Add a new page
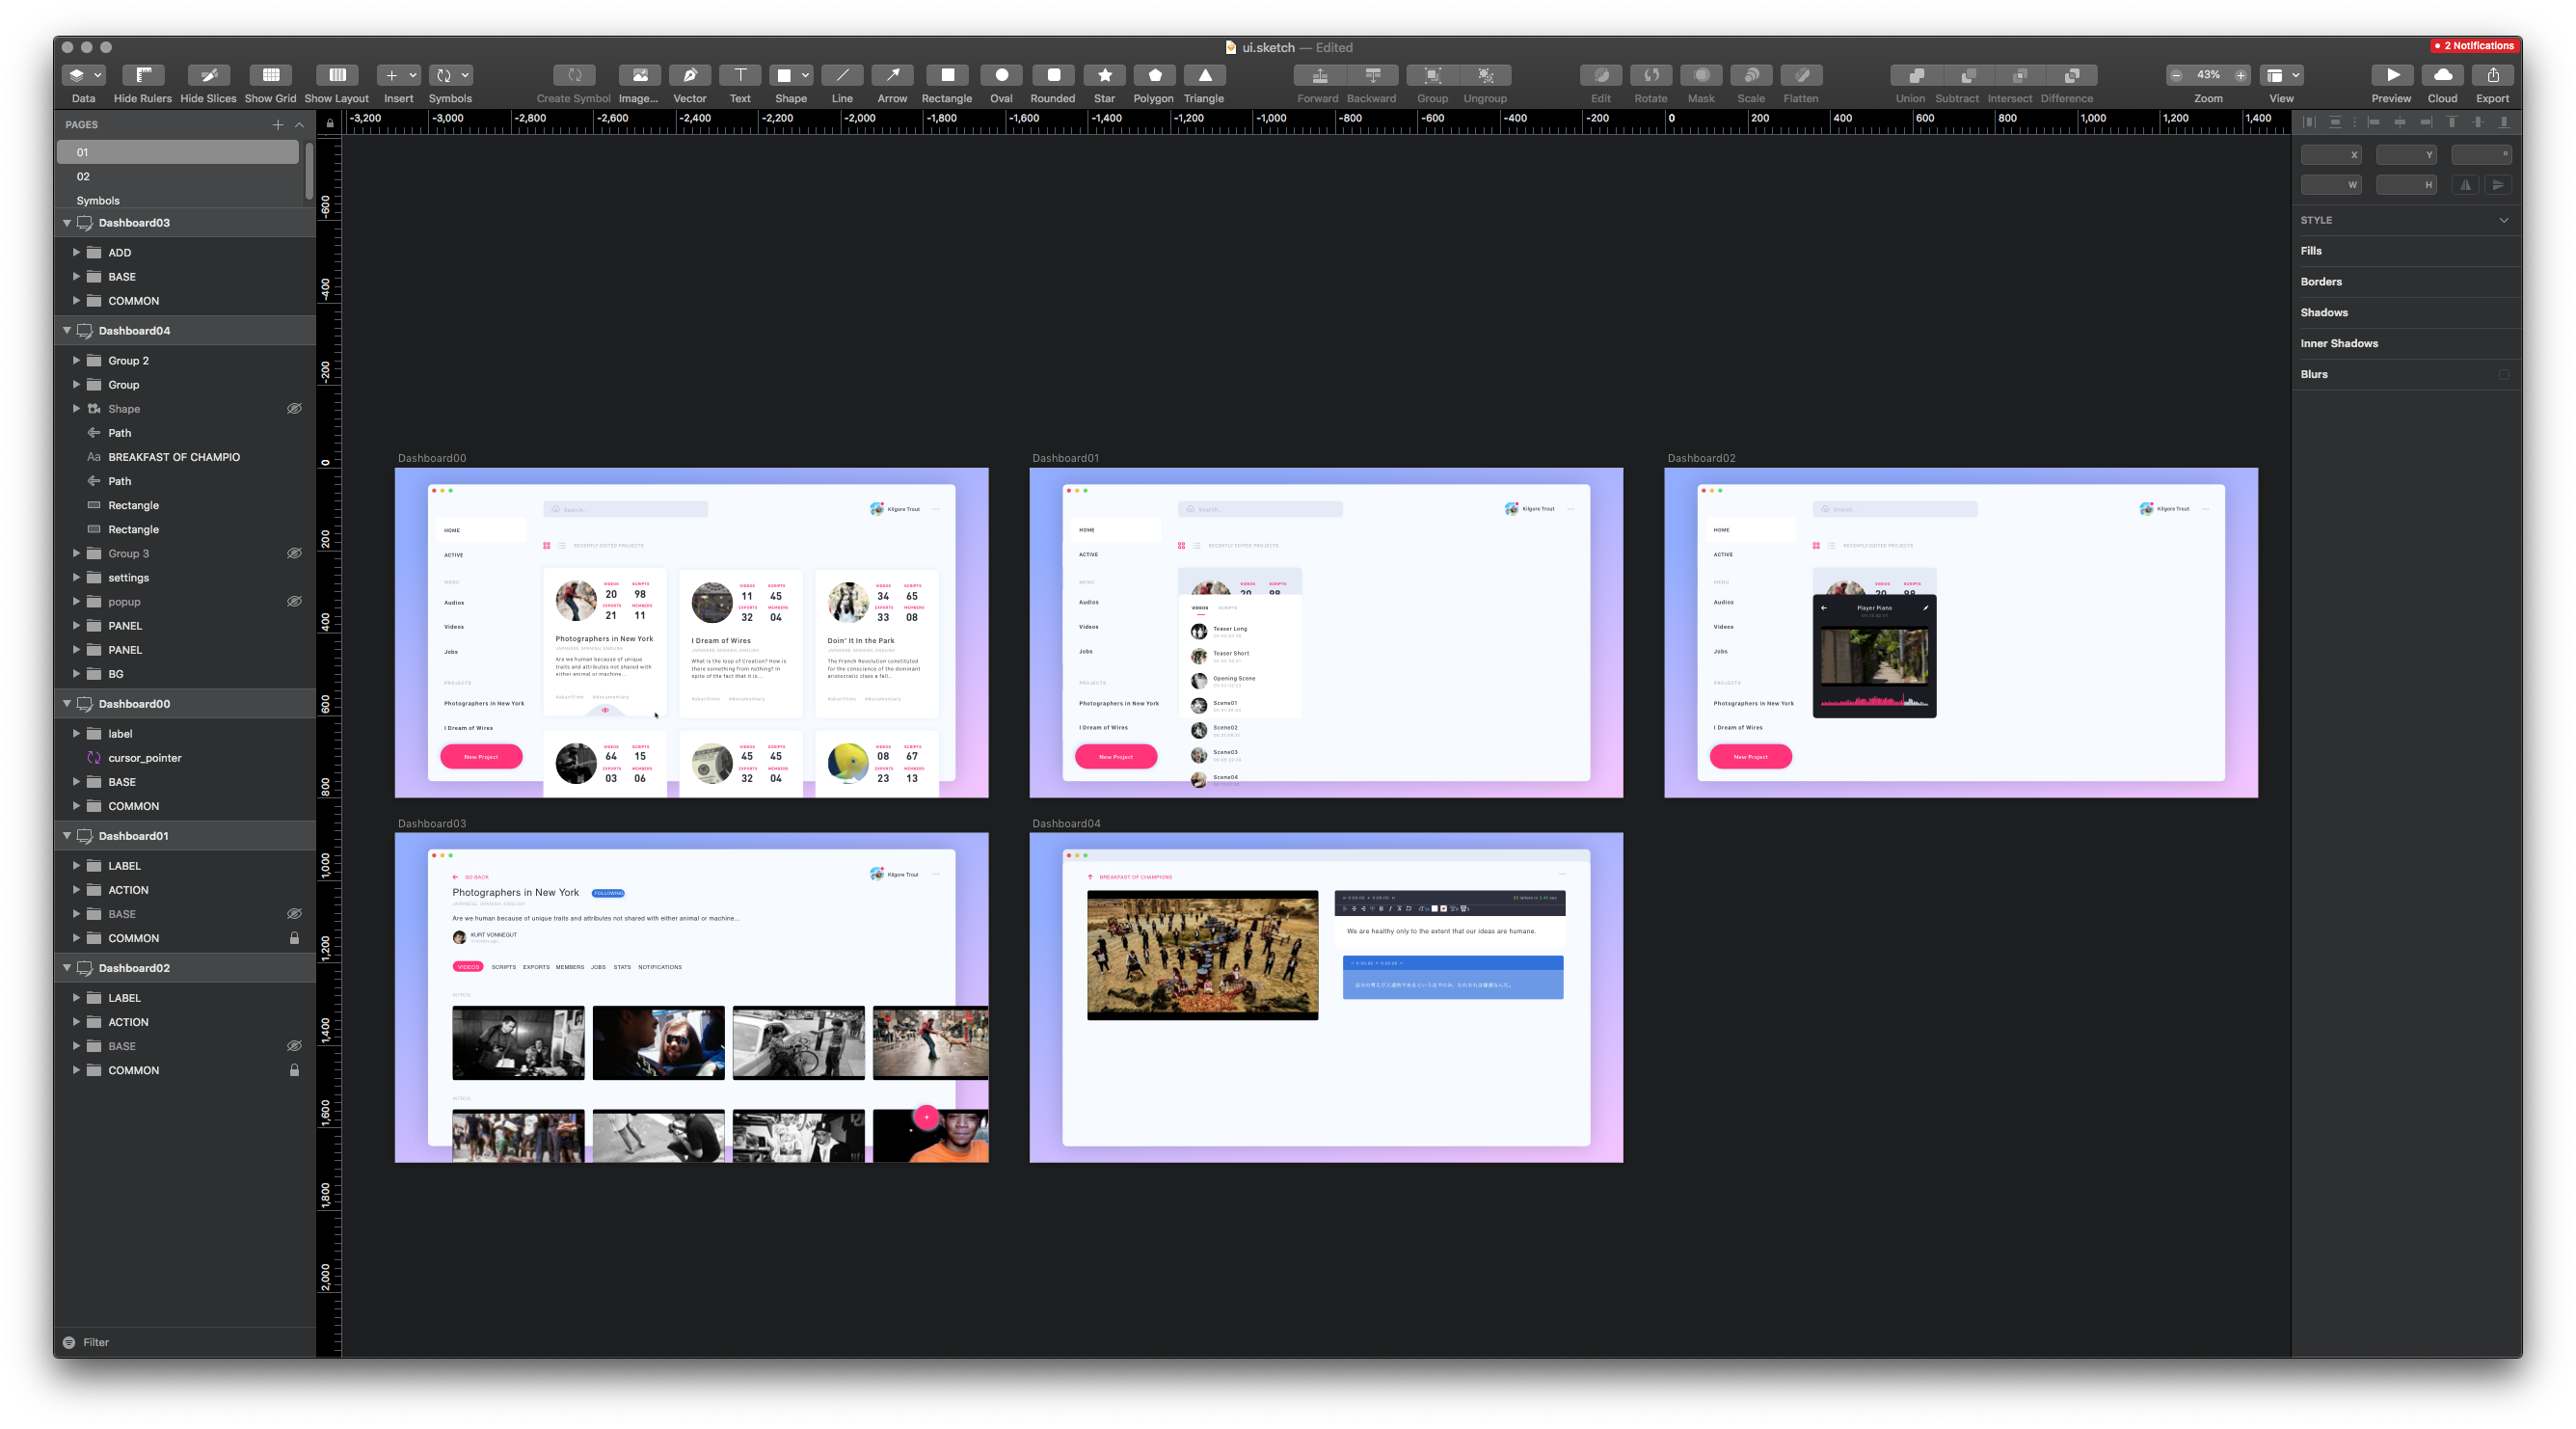Screen dimensions: 2576x1429 coord(277,125)
